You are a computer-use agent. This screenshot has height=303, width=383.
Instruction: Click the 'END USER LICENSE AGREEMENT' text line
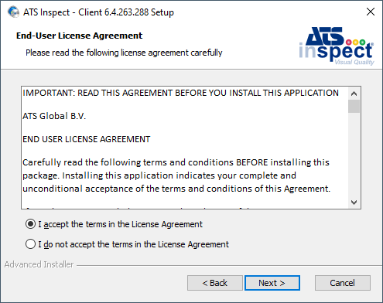(86, 139)
